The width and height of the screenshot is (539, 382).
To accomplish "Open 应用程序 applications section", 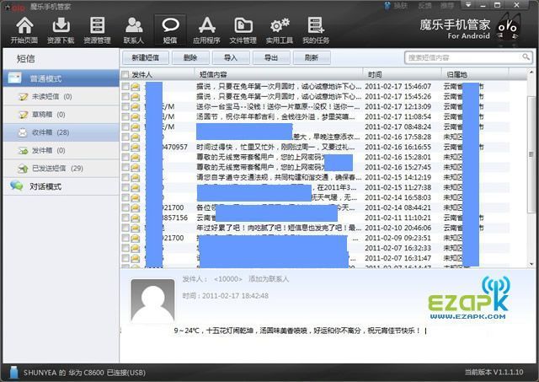I will (x=206, y=30).
